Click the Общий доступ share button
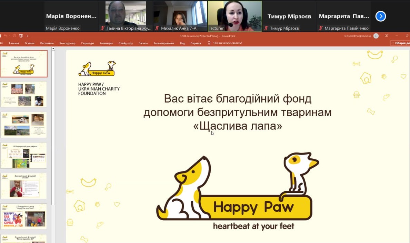 click(x=400, y=43)
